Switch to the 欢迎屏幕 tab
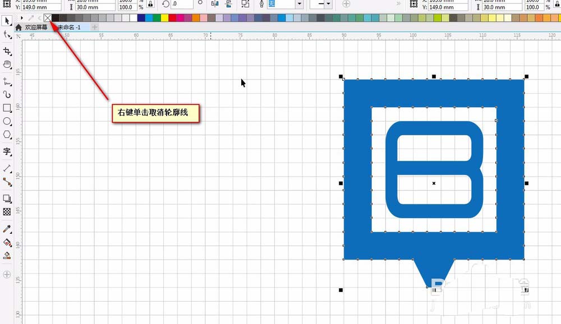Viewport: 561px width, 324px height. [36, 27]
